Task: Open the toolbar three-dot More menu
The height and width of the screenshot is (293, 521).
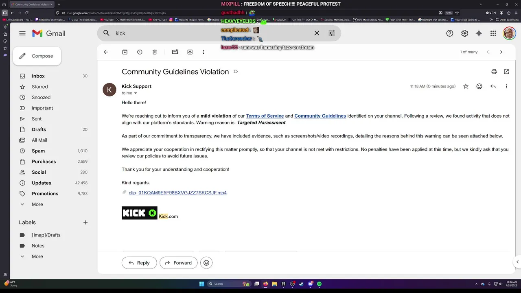Action: (204, 52)
